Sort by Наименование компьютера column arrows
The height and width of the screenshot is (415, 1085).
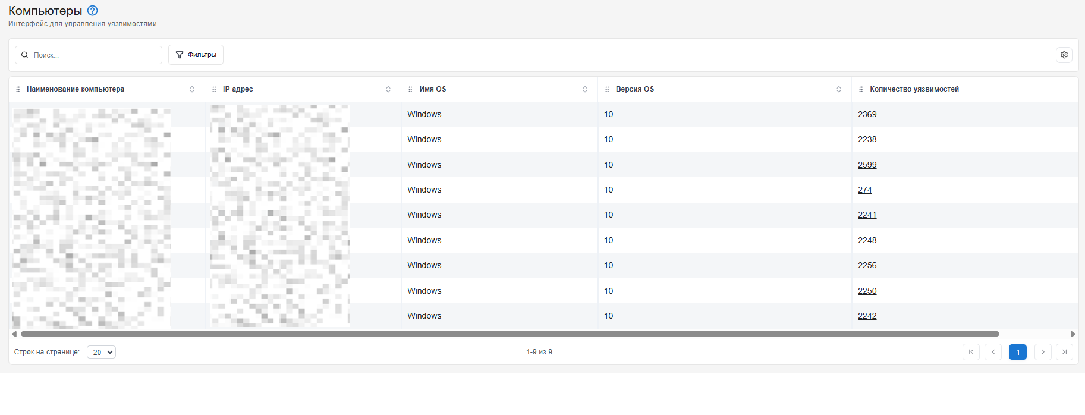pyautogui.click(x=192, y=89)
